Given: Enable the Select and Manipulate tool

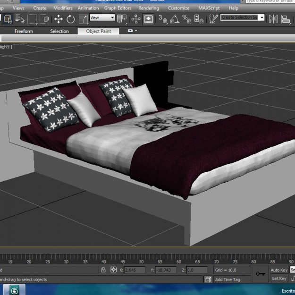Looking at the screenshot, I should click(136, 19).
